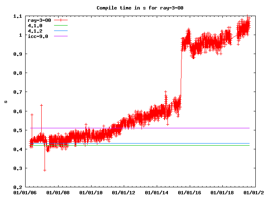Select the 01/01/14 x-axis date label
The image size is (264, 198).
157,192
